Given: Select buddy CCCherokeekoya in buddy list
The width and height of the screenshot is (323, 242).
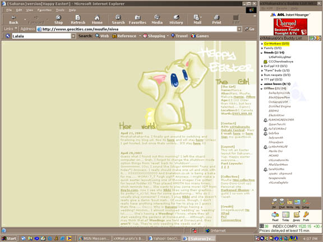Looking at the screenshot, I should 280,62.
